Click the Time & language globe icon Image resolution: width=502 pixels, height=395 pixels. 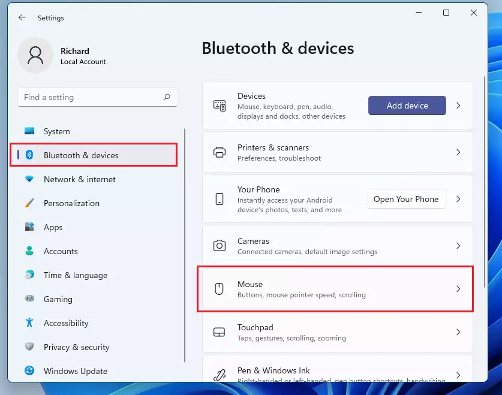click(x=29, y=275)
